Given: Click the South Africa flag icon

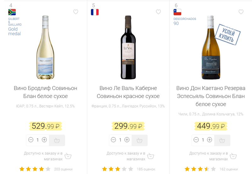Looking at the screenshot, I should point(12,12).
